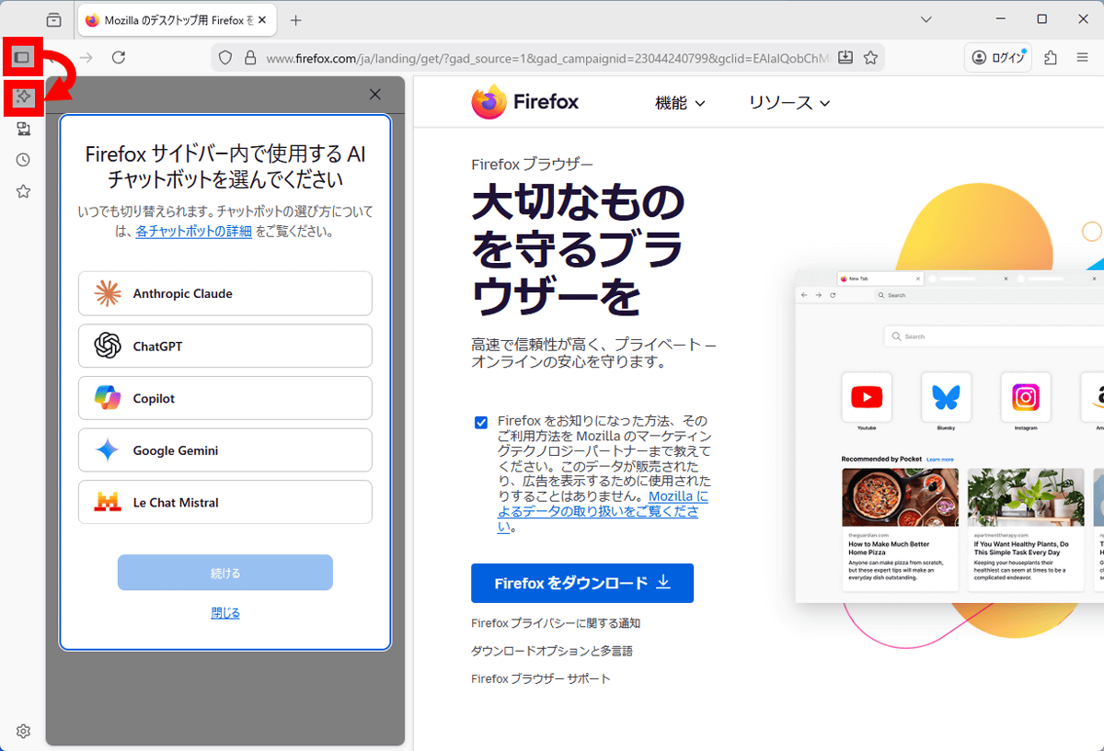Open the Firefox hamburger menu
This screenshot has width=1104, height=751.
(1082, 58)
